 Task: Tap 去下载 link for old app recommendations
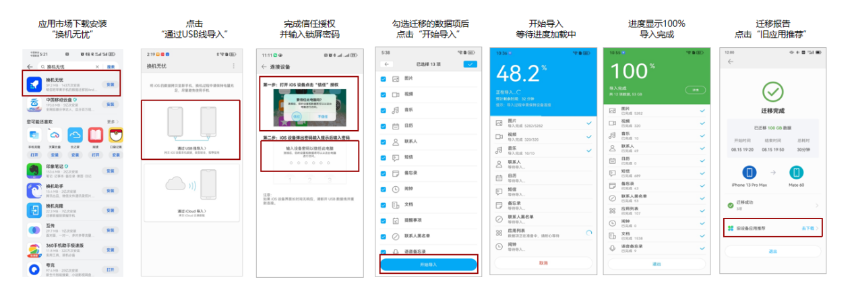point(810,229)
